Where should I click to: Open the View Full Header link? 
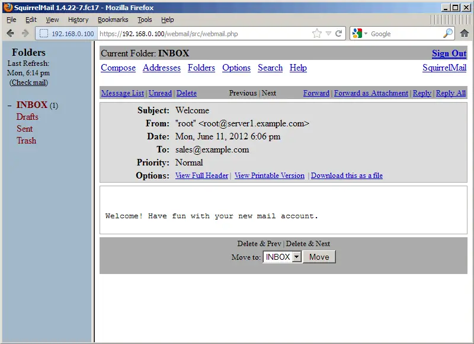(x=201, y=176)
